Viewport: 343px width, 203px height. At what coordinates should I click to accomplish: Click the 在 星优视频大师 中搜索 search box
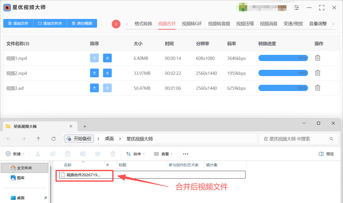tap(298, 139)
